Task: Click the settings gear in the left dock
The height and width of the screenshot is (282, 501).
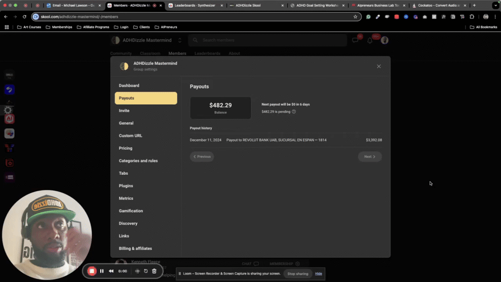Action: pos(8,110)
